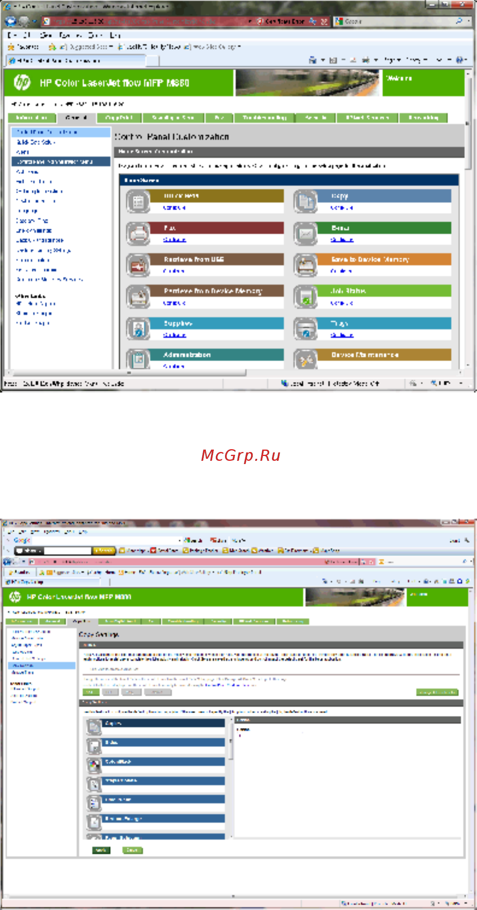
Task: Click the HP logo in the upper window header
Action: coord(22,82)
